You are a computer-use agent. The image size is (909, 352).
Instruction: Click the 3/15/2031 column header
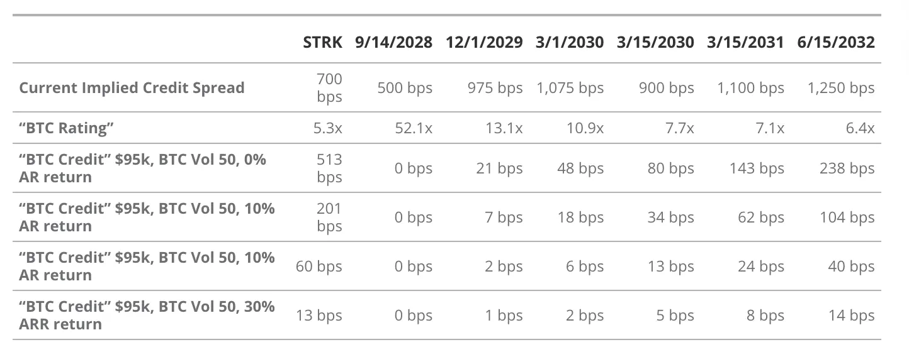click(x=745, y=42)
